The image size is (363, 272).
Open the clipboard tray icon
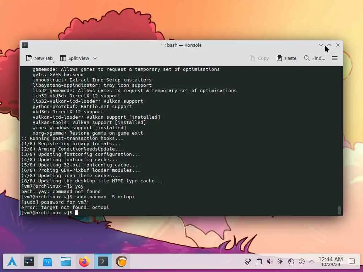click(259, 262)
